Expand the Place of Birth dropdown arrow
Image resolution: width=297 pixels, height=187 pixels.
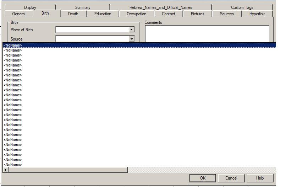tap(132, 30)
